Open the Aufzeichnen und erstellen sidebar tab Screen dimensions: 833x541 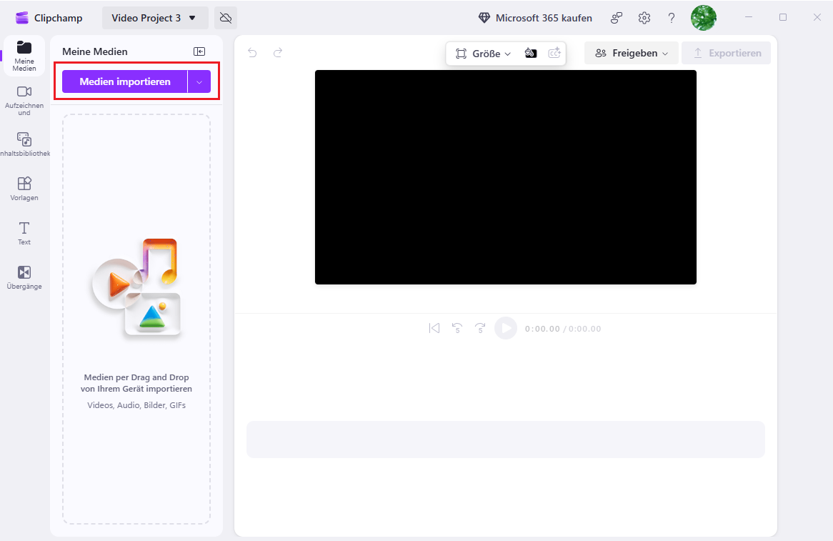tap(24, 99)
